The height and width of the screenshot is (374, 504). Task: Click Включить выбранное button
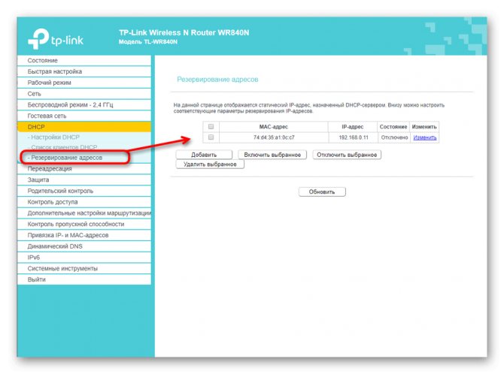point(272,155)
